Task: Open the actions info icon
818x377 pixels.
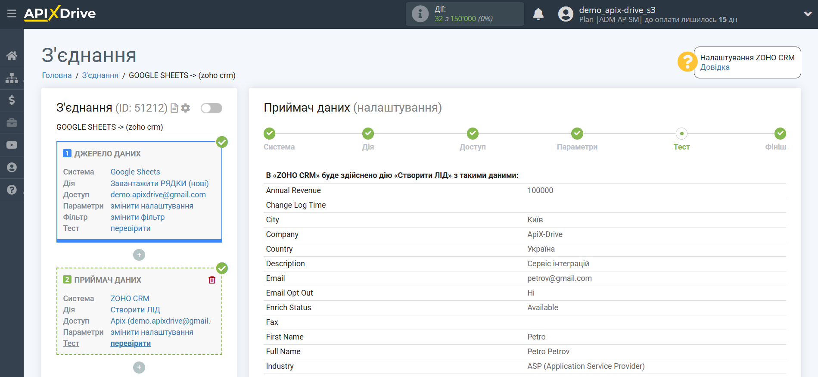Action: coord(420,14)
